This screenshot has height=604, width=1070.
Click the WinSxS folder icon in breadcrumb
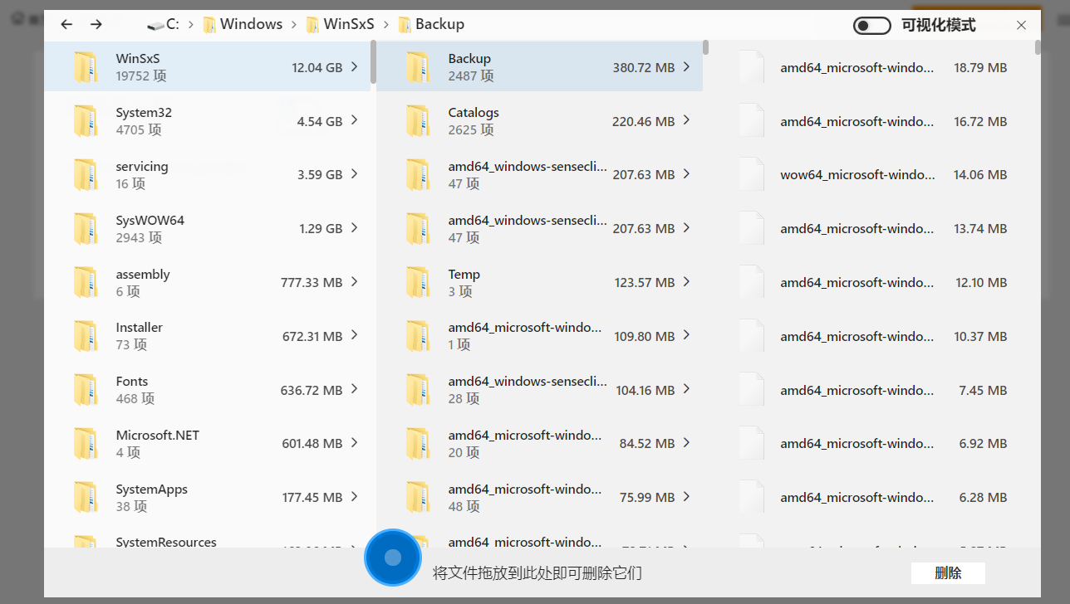coord(312,25)
